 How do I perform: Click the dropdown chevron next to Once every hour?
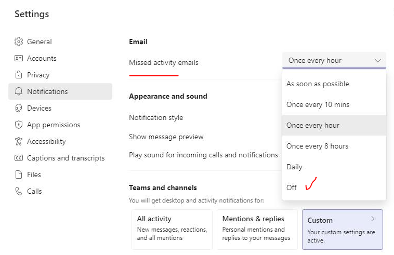coord(378,60)
